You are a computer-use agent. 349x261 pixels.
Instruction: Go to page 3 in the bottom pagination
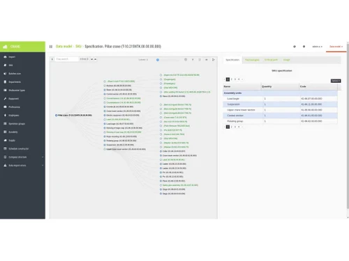(x=235, y=127)
